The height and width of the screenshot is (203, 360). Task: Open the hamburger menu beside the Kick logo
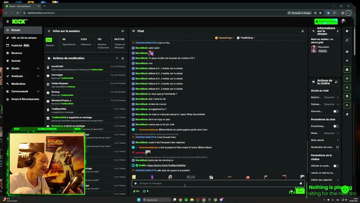click(x=8, y=21)
